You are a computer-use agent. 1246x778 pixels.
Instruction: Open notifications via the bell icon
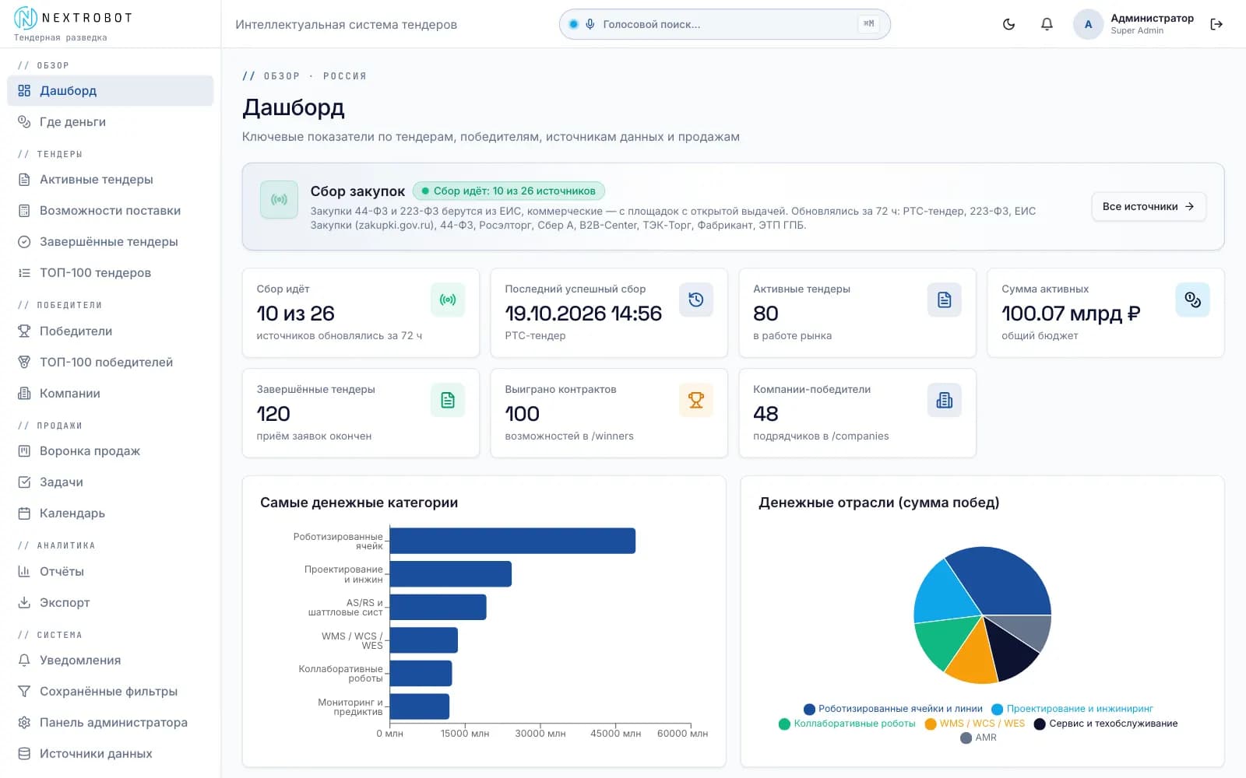tap(1047, 24)
